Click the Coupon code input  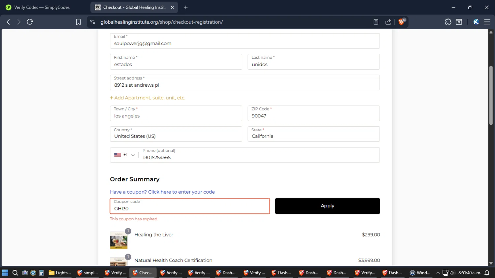tap(190, 206)
